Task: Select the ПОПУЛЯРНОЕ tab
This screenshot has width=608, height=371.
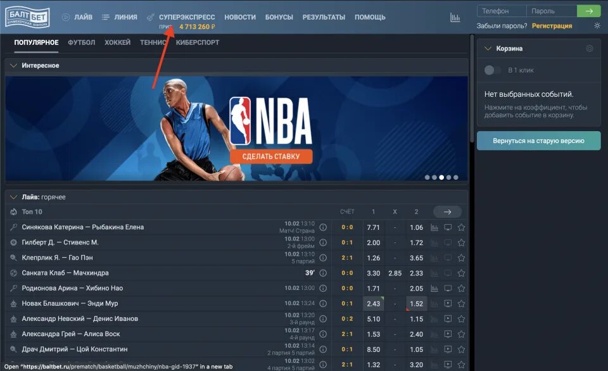Action: 37,42
